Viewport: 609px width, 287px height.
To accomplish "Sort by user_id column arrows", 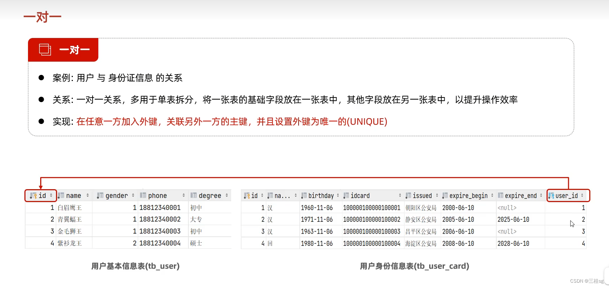I will 582,196.
